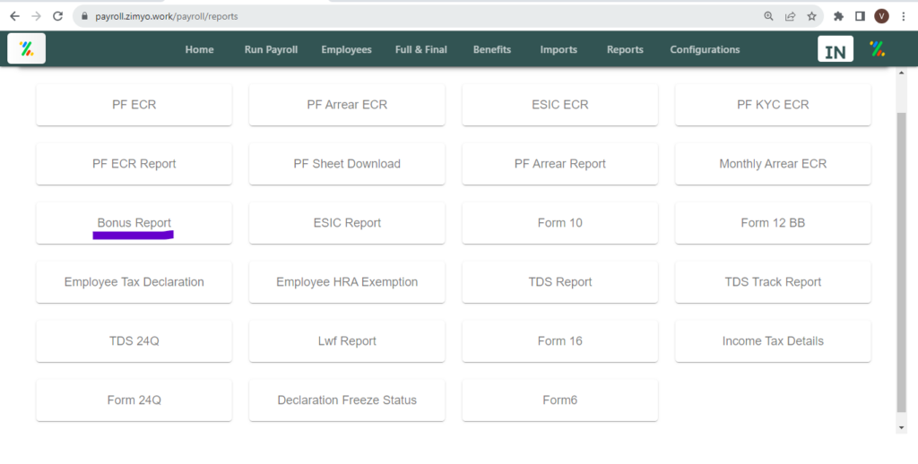Open the Run Payroll menu
Image resolution: width=918 pixels, height=464 pixels.
271,50
